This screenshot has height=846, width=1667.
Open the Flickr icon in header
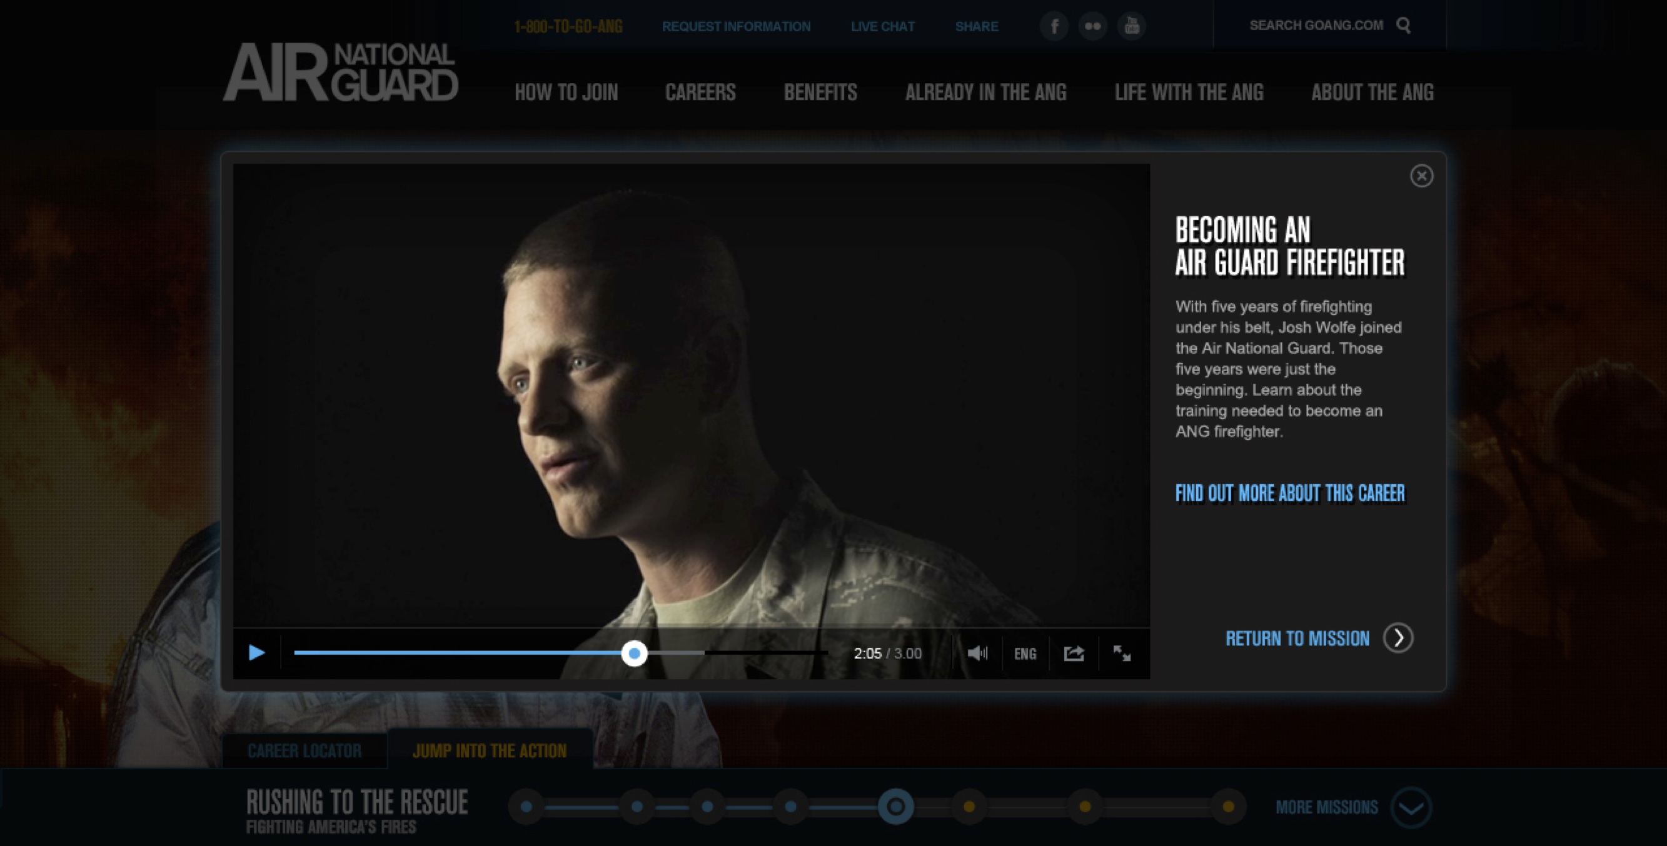pyautogui.click(x=1093, y=26)
